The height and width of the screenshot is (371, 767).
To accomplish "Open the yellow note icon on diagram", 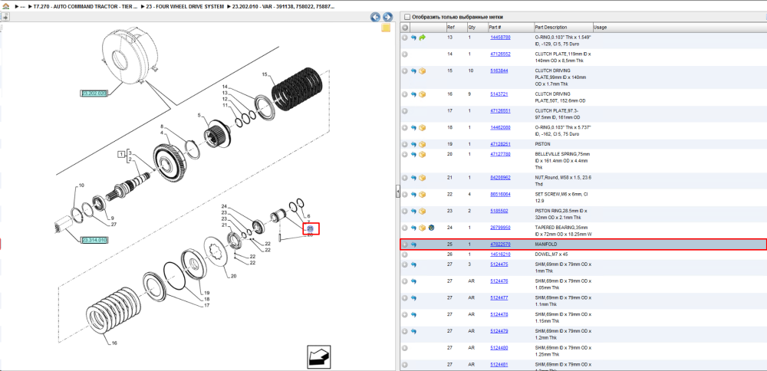I will point(386,28).
